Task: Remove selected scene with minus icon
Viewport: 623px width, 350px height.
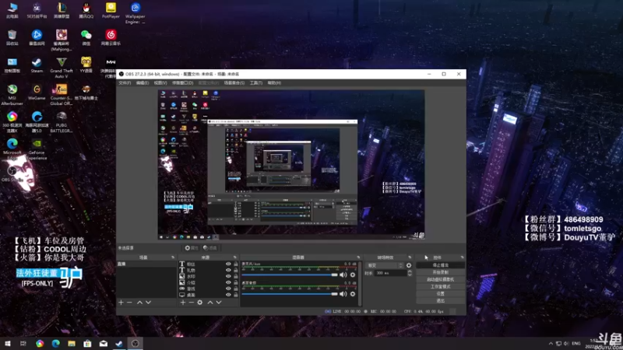Action: 129,303
